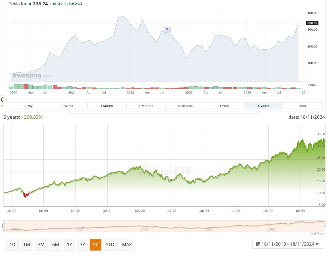
Task: Click the 25.00 axis label
Action: pyautogui.click(x=321, y=158)
